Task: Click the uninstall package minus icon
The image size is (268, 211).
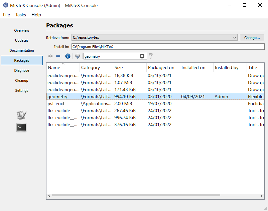Action: (x=58, y=56)
